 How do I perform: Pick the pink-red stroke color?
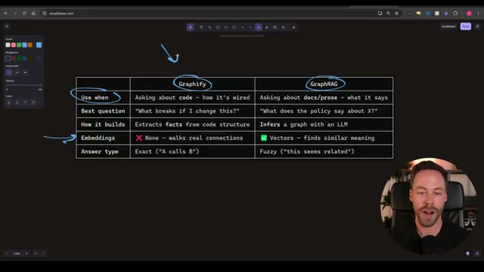(14, 45)
